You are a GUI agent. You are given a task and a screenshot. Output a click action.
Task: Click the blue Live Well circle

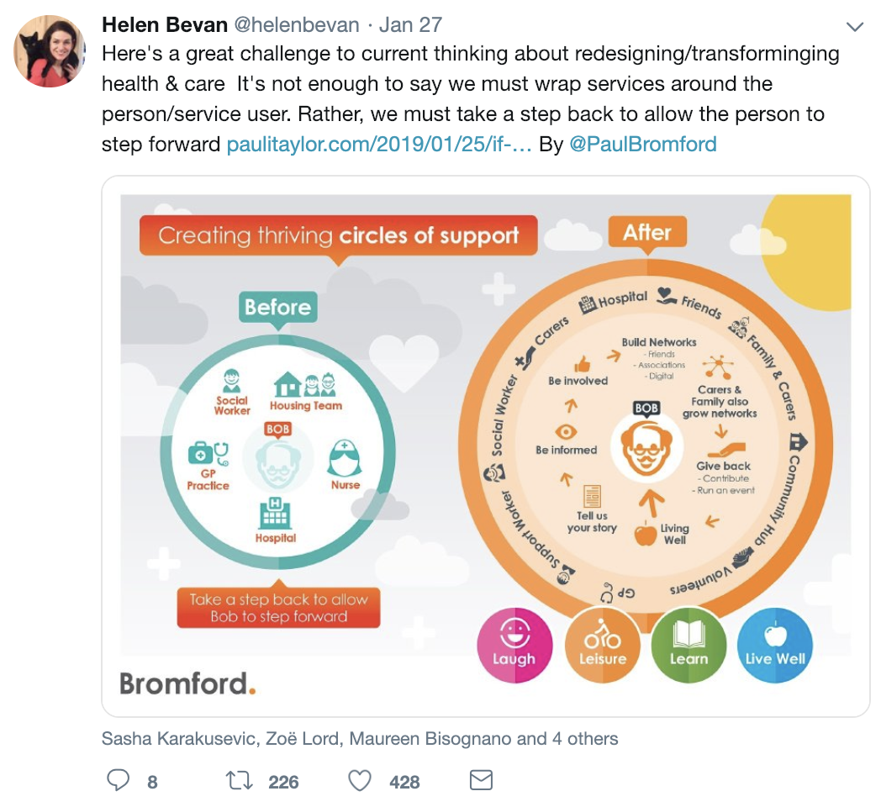pos(774,645)
